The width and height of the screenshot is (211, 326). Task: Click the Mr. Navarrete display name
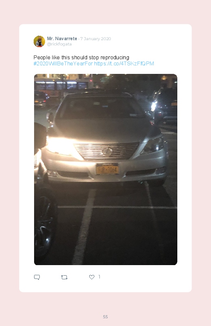pyautogui.click(x=62, y=39)
